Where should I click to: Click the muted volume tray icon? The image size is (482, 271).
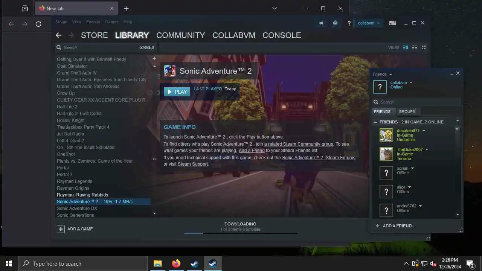click(x=433, y=263)
